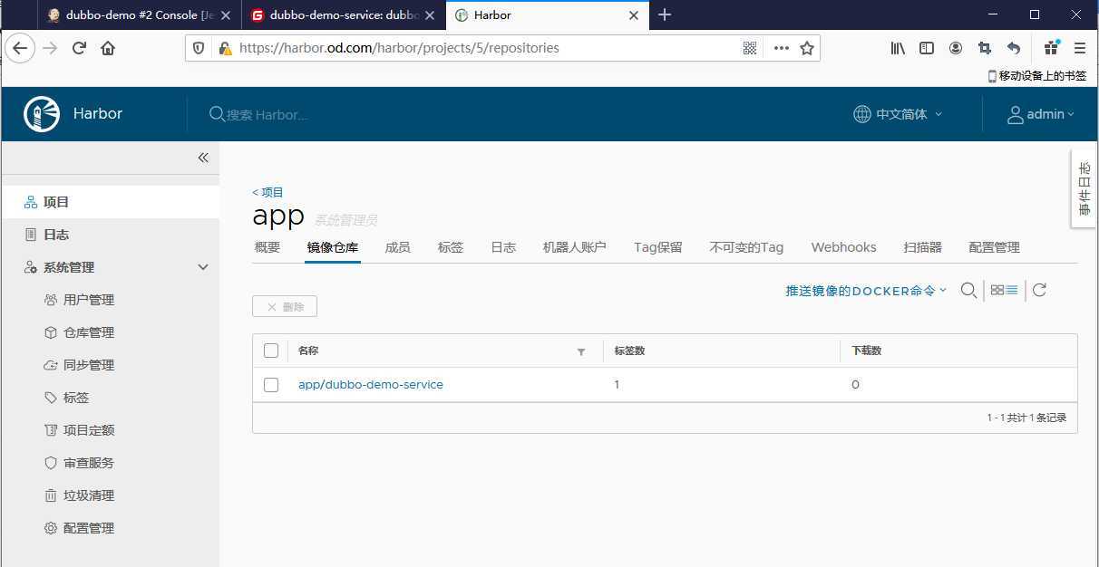Image resolution: width=1099 pixels, height=567 pixels.
Task: Open 移动设备上的书签 bookmarks
Action: pos(1036,76)
